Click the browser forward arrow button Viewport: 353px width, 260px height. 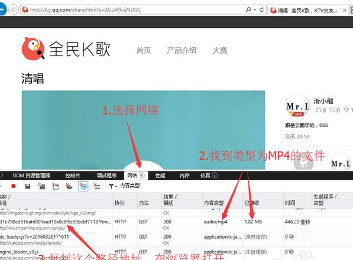(14, 9)
